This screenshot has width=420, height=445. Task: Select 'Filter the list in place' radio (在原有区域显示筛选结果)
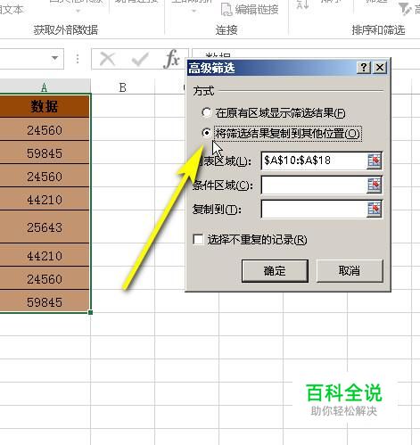click(x=207, y=112)
